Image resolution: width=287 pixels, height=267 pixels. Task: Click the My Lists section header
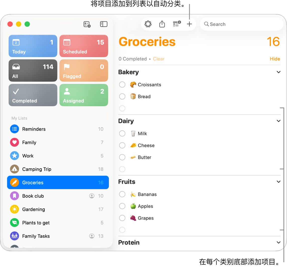click(x=19, y=118)
